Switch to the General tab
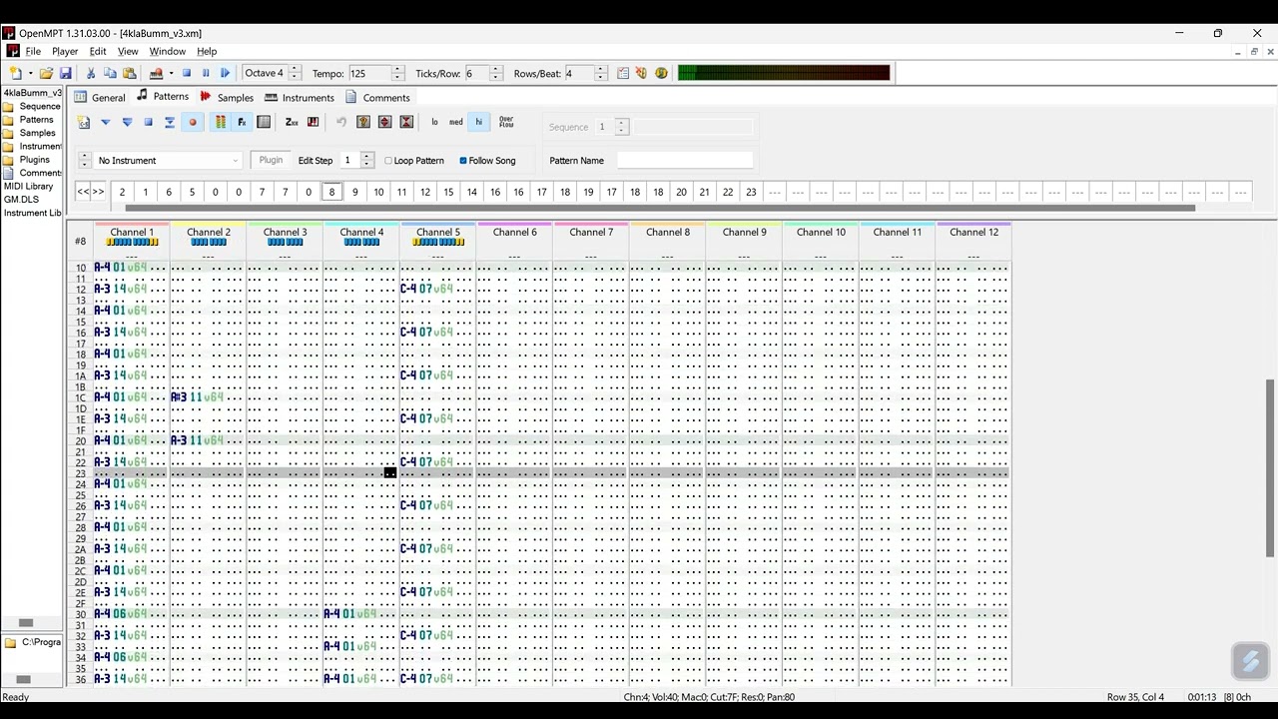1278x719 pixels. (100, 98)
